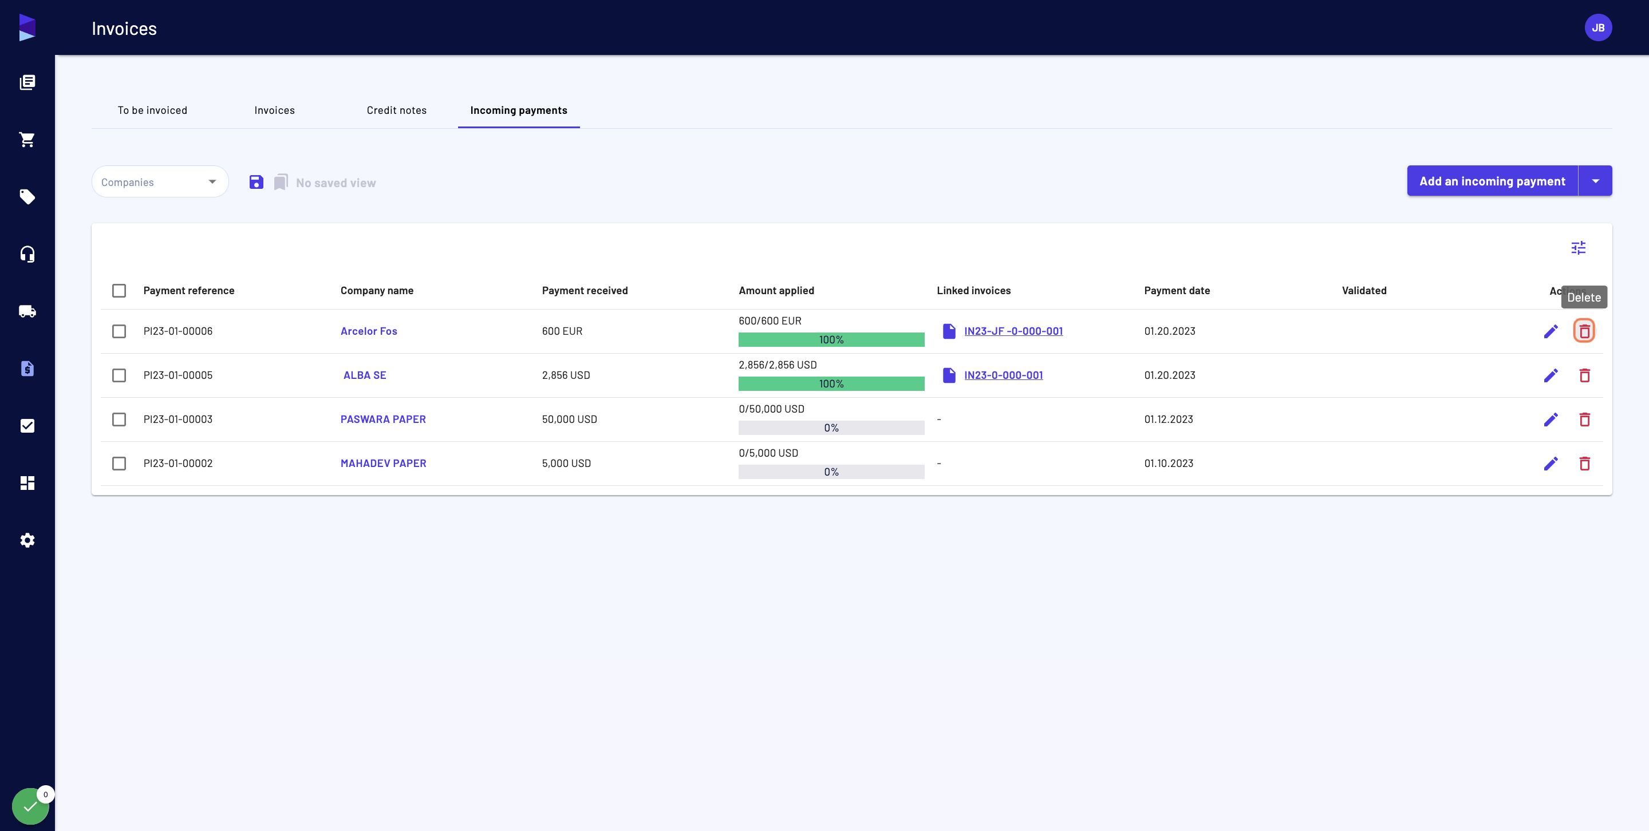Image resolution: width=1649 pixels, height=831 pixels.
Task: Expand the Companies filter dropdown
Action: (160, 181)
